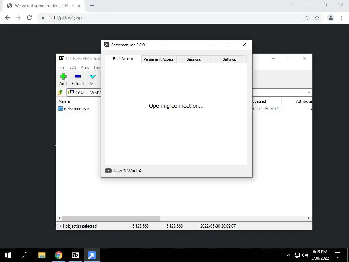Viewport: 349px width, 262px height.
Task: Open network status tray icon
Action: [x=297, y=255]
